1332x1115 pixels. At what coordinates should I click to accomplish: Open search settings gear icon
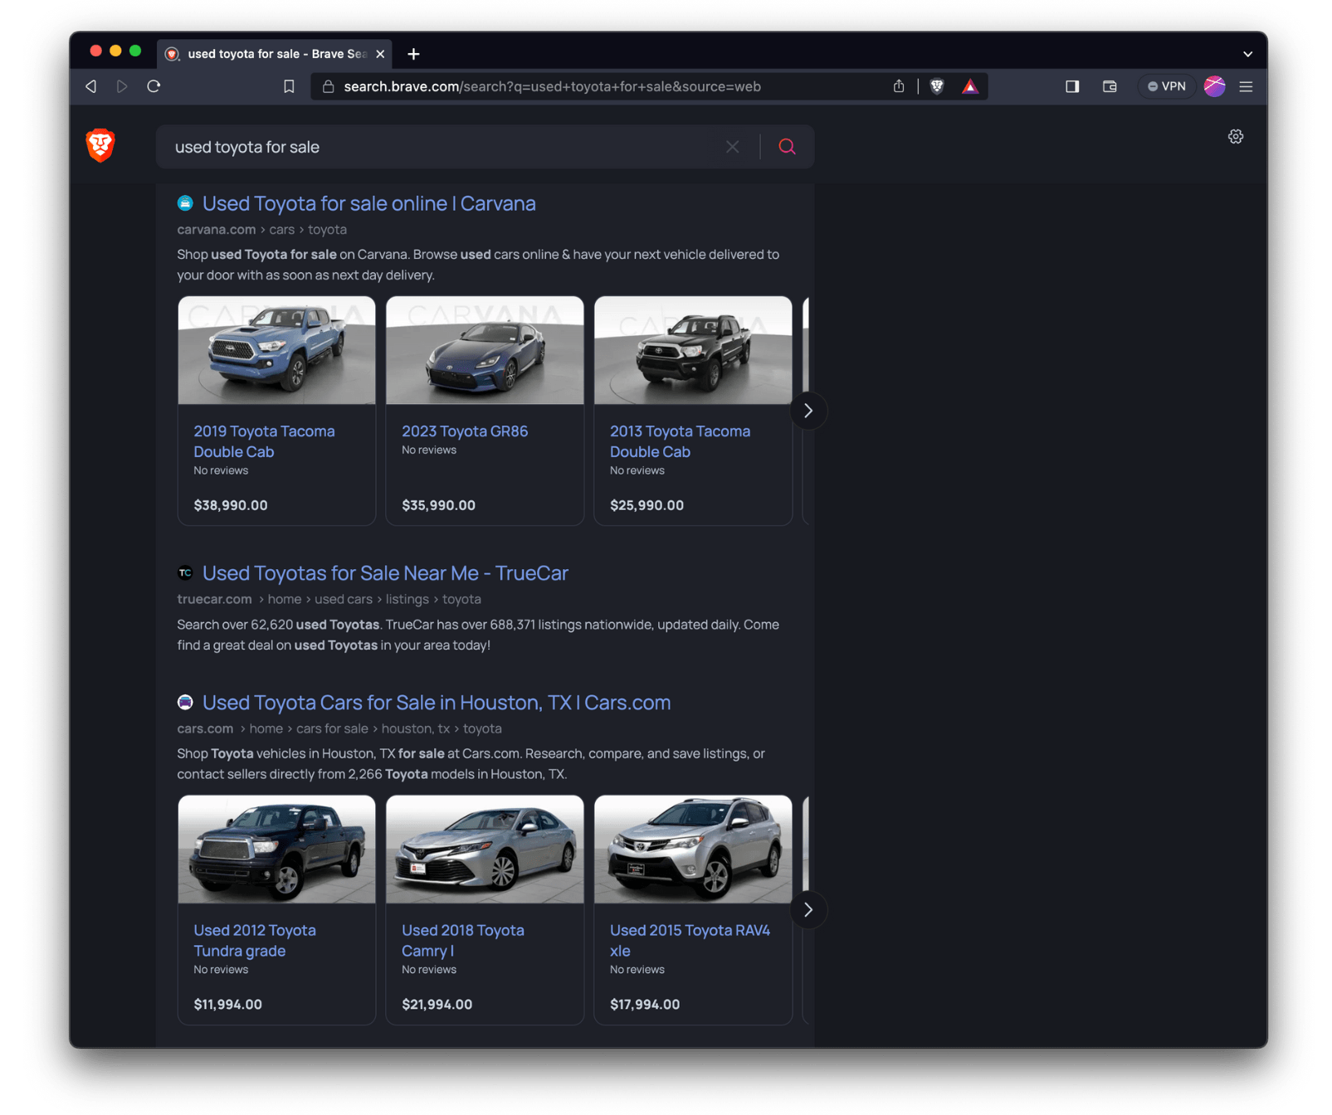pos(1236,137)
